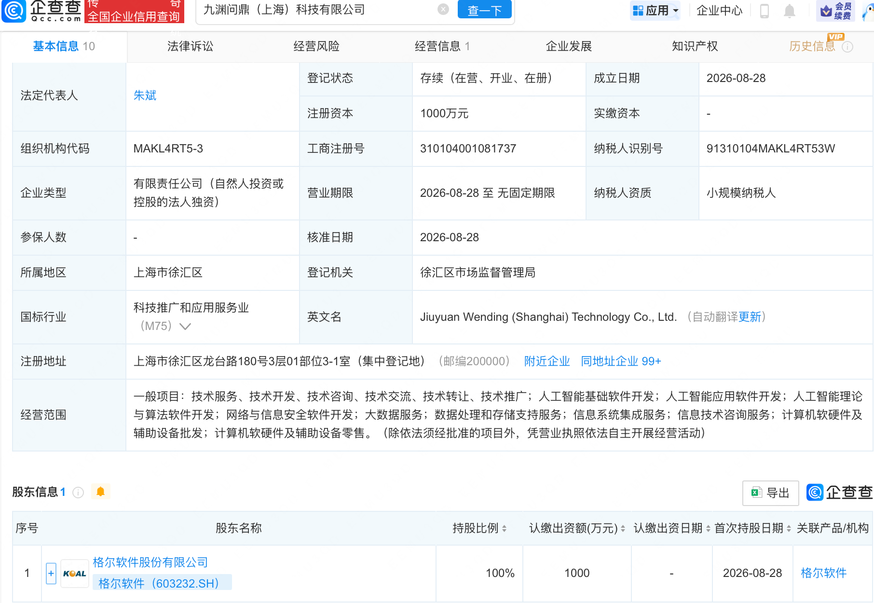Click the company name search field
Screen dimensions: 874x603
pos(318,10)
